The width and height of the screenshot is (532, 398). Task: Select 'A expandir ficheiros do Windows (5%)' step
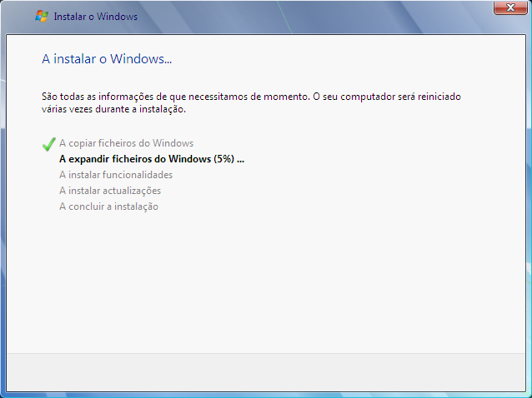point(152,159)
